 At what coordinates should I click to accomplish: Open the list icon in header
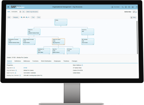click(x=132, y=7)
